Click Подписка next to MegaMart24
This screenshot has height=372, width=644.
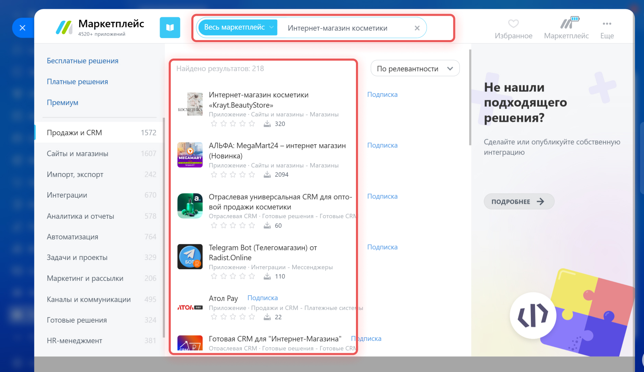382,145
